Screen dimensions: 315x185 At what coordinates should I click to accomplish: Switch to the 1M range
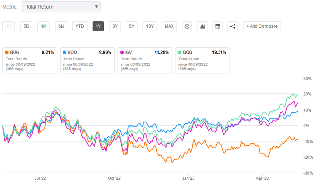(x=44, y=26)
